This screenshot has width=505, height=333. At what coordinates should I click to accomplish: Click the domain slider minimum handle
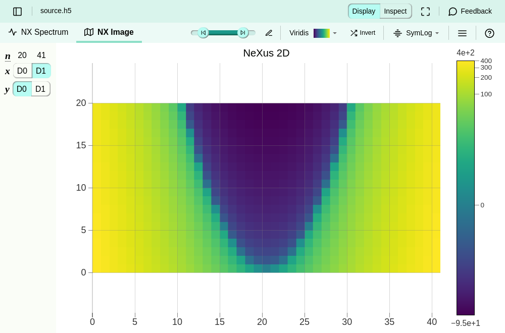tap(203, 32)
